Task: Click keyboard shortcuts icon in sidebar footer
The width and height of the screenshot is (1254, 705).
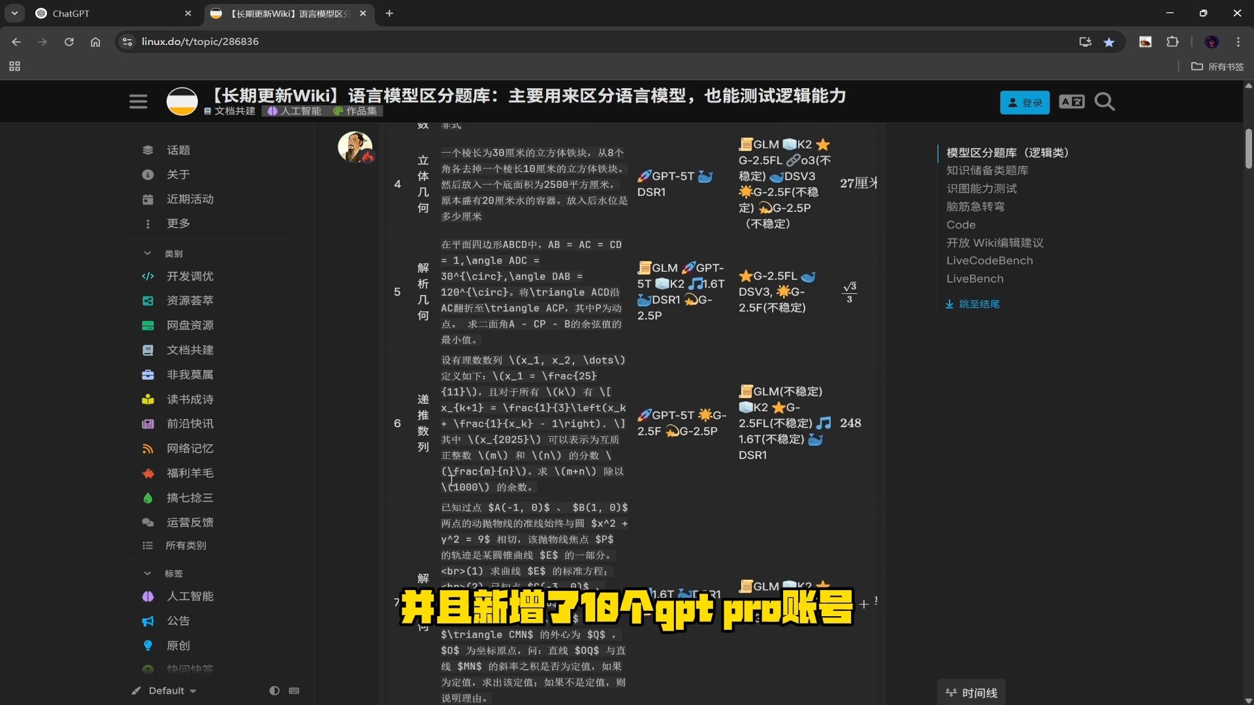Action: (294, 691)
